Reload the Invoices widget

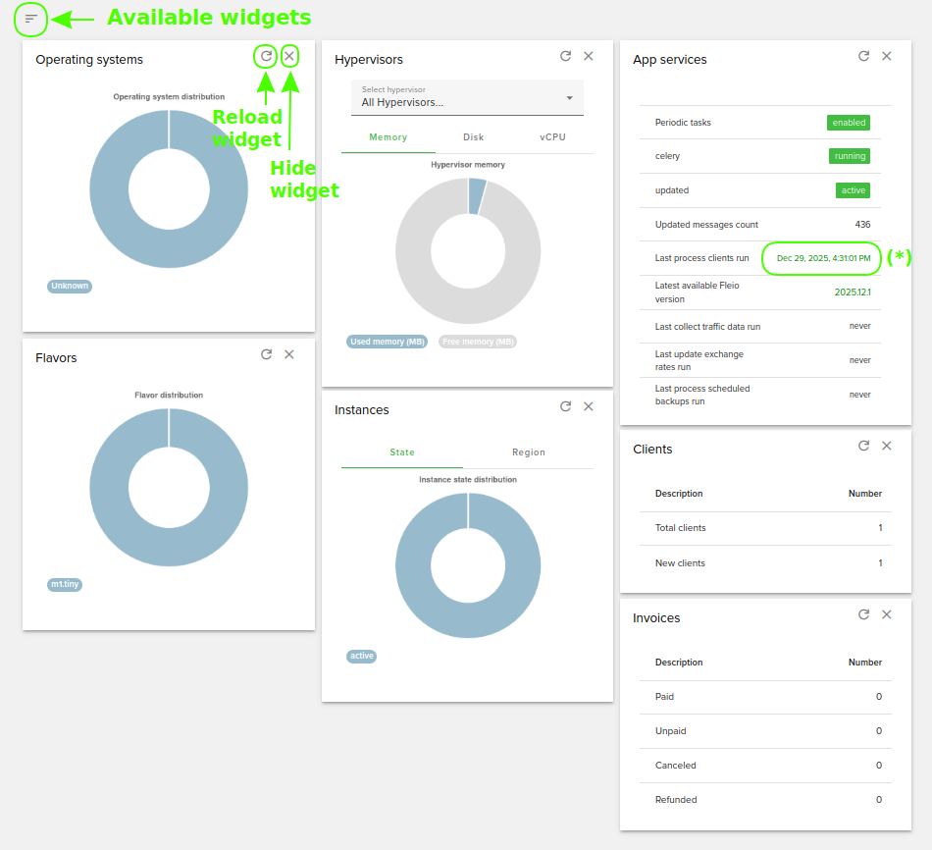pos(864,614)
